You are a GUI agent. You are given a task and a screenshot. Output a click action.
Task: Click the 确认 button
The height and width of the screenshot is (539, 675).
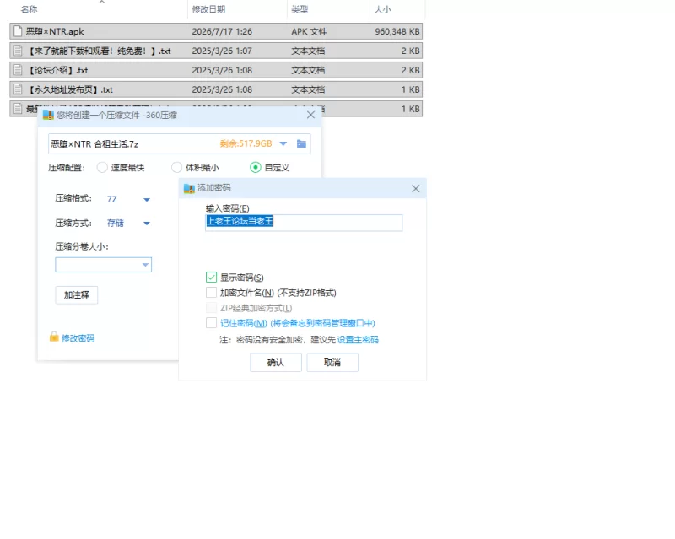coord(276,363)
